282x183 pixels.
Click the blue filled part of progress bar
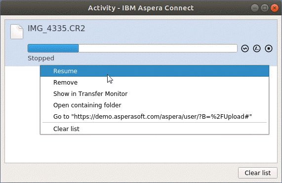coord(53,48)
